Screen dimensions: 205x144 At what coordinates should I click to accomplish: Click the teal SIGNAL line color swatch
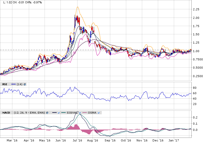[x=63, y=113]
